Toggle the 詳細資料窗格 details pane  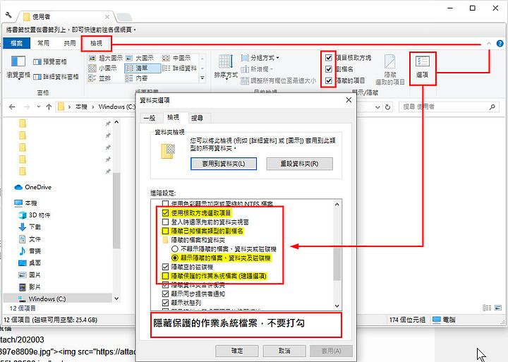click(x=56, y=76)
